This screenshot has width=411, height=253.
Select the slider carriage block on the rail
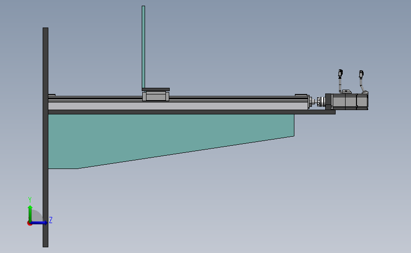pyautogui.click(x=155, y=96)
